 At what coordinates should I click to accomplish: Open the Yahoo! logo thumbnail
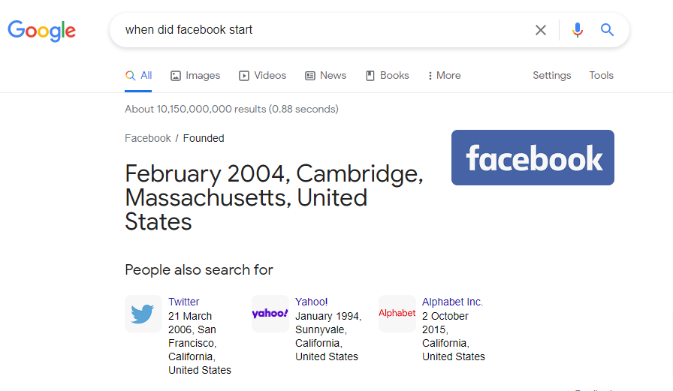[x=270, y=314]
